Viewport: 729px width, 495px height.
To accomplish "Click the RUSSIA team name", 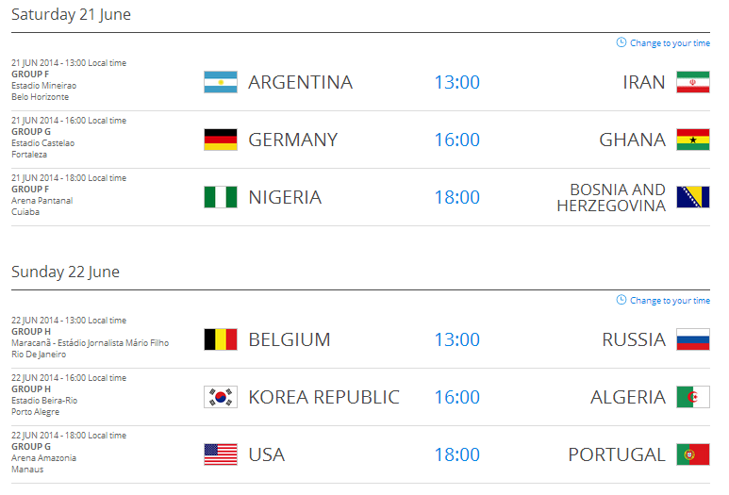I will pos(634,339).
